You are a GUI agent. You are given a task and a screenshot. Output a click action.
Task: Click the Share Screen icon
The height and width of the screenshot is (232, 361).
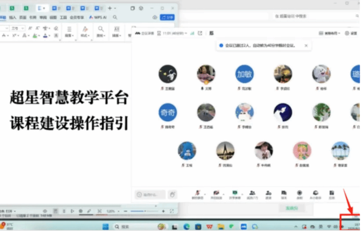pyautogui.click(x=235, y=194)
